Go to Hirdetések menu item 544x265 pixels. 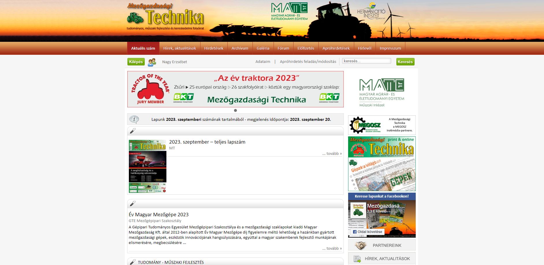214,48
